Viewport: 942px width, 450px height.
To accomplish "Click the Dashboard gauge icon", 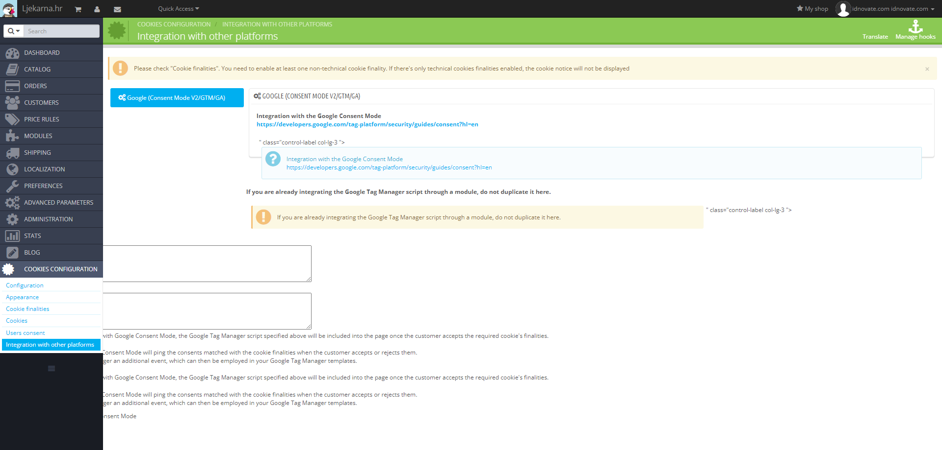I will pyautogui.click(x=12, y=53).
